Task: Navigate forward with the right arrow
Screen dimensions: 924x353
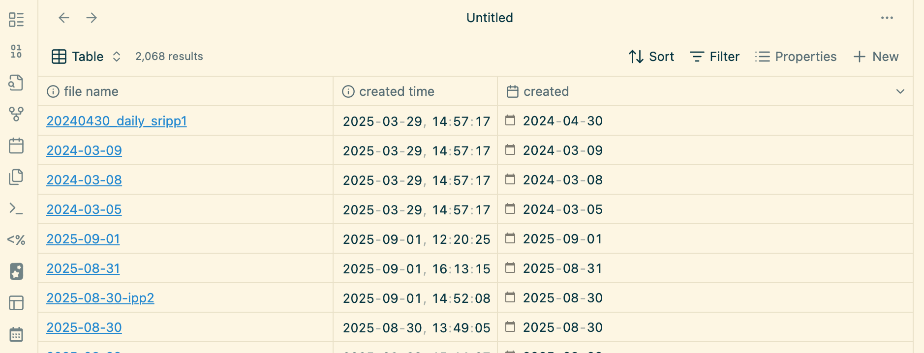Action: tap(92, 18)
